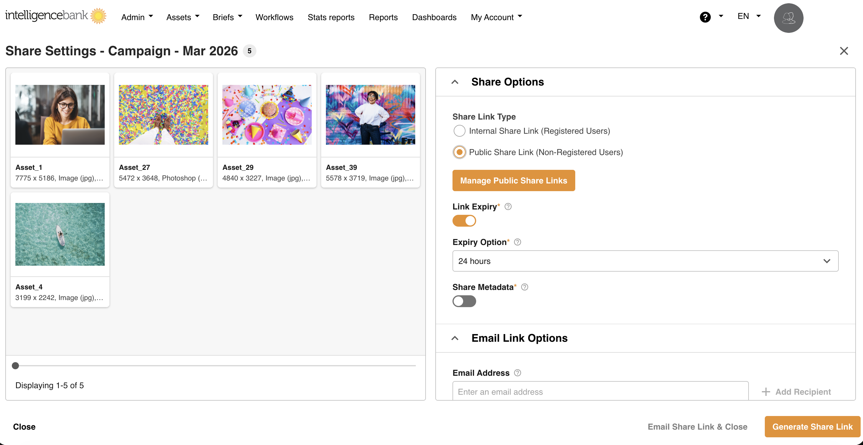The image size is (863, 445).
Task: Collapse the Share Options section
Action: pyautogui.click(x=455, y=82)
